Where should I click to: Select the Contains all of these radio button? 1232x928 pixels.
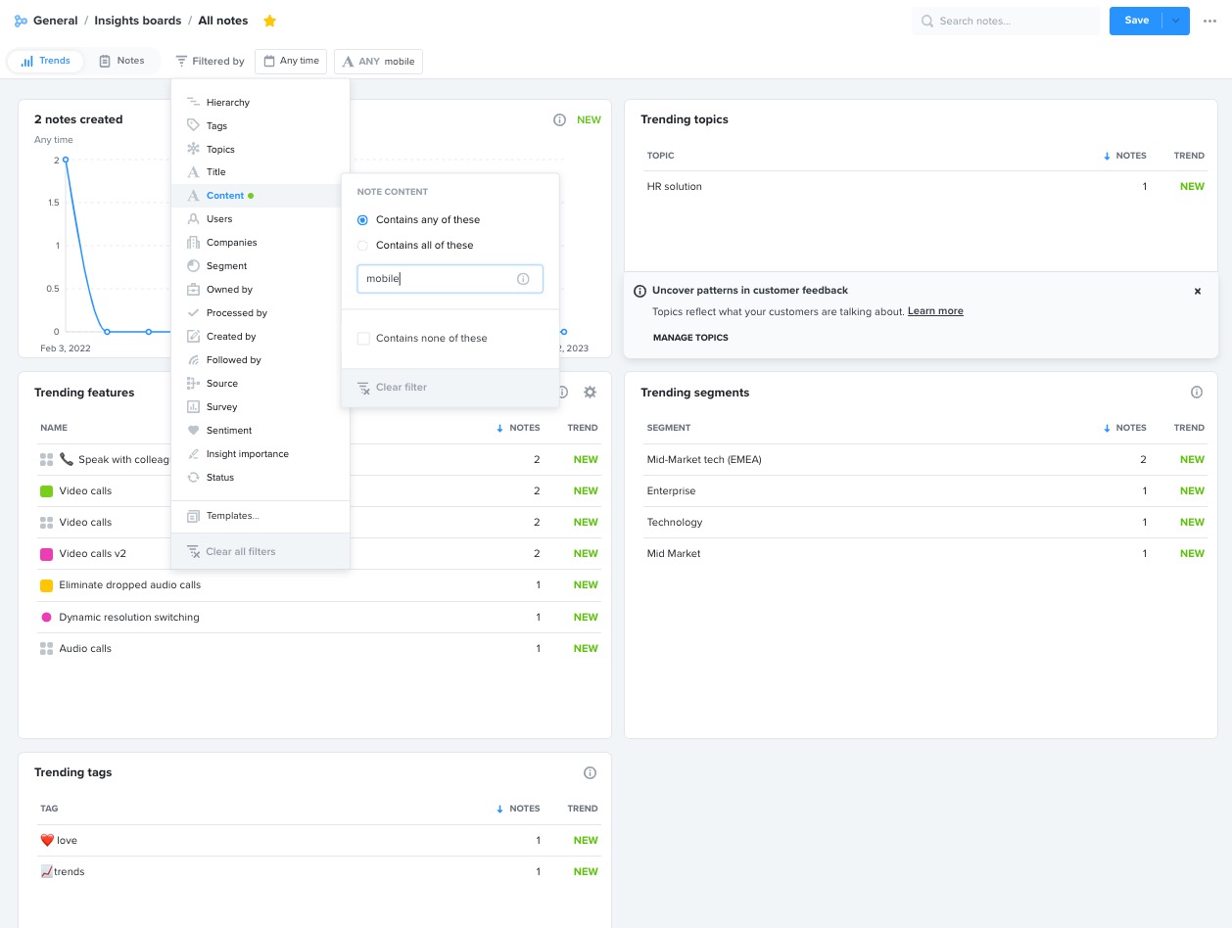pyautogui.click(x=362, y=245)
